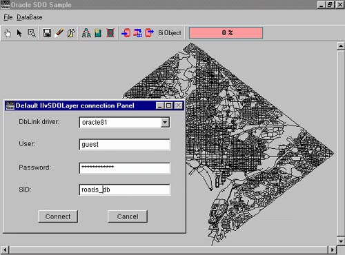Click the User: label text
This screenshot has height=255, width=345.
coord(27,144)
